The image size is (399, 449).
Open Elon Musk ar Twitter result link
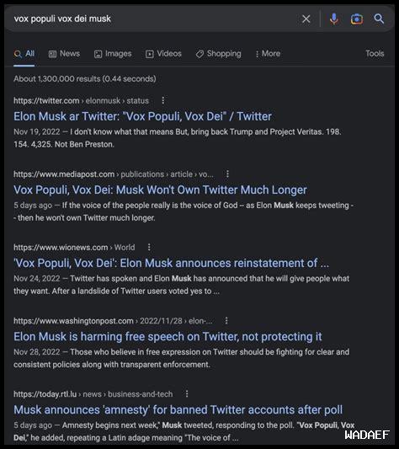(142, 116)
